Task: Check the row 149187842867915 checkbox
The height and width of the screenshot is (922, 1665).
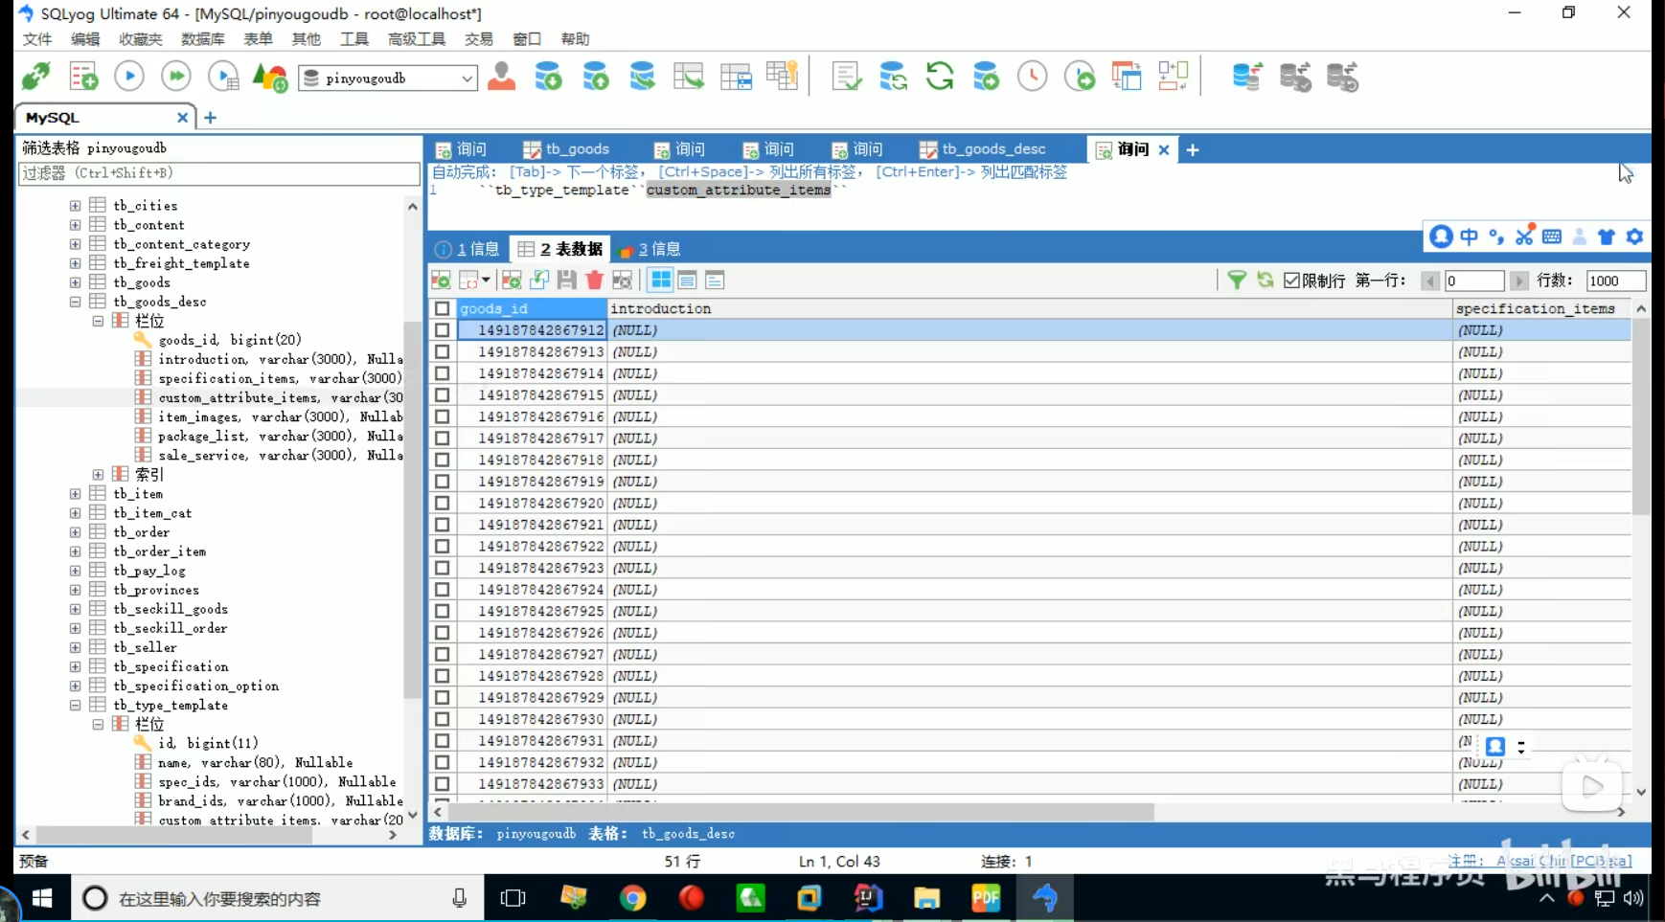Action: tap(442, 394)
